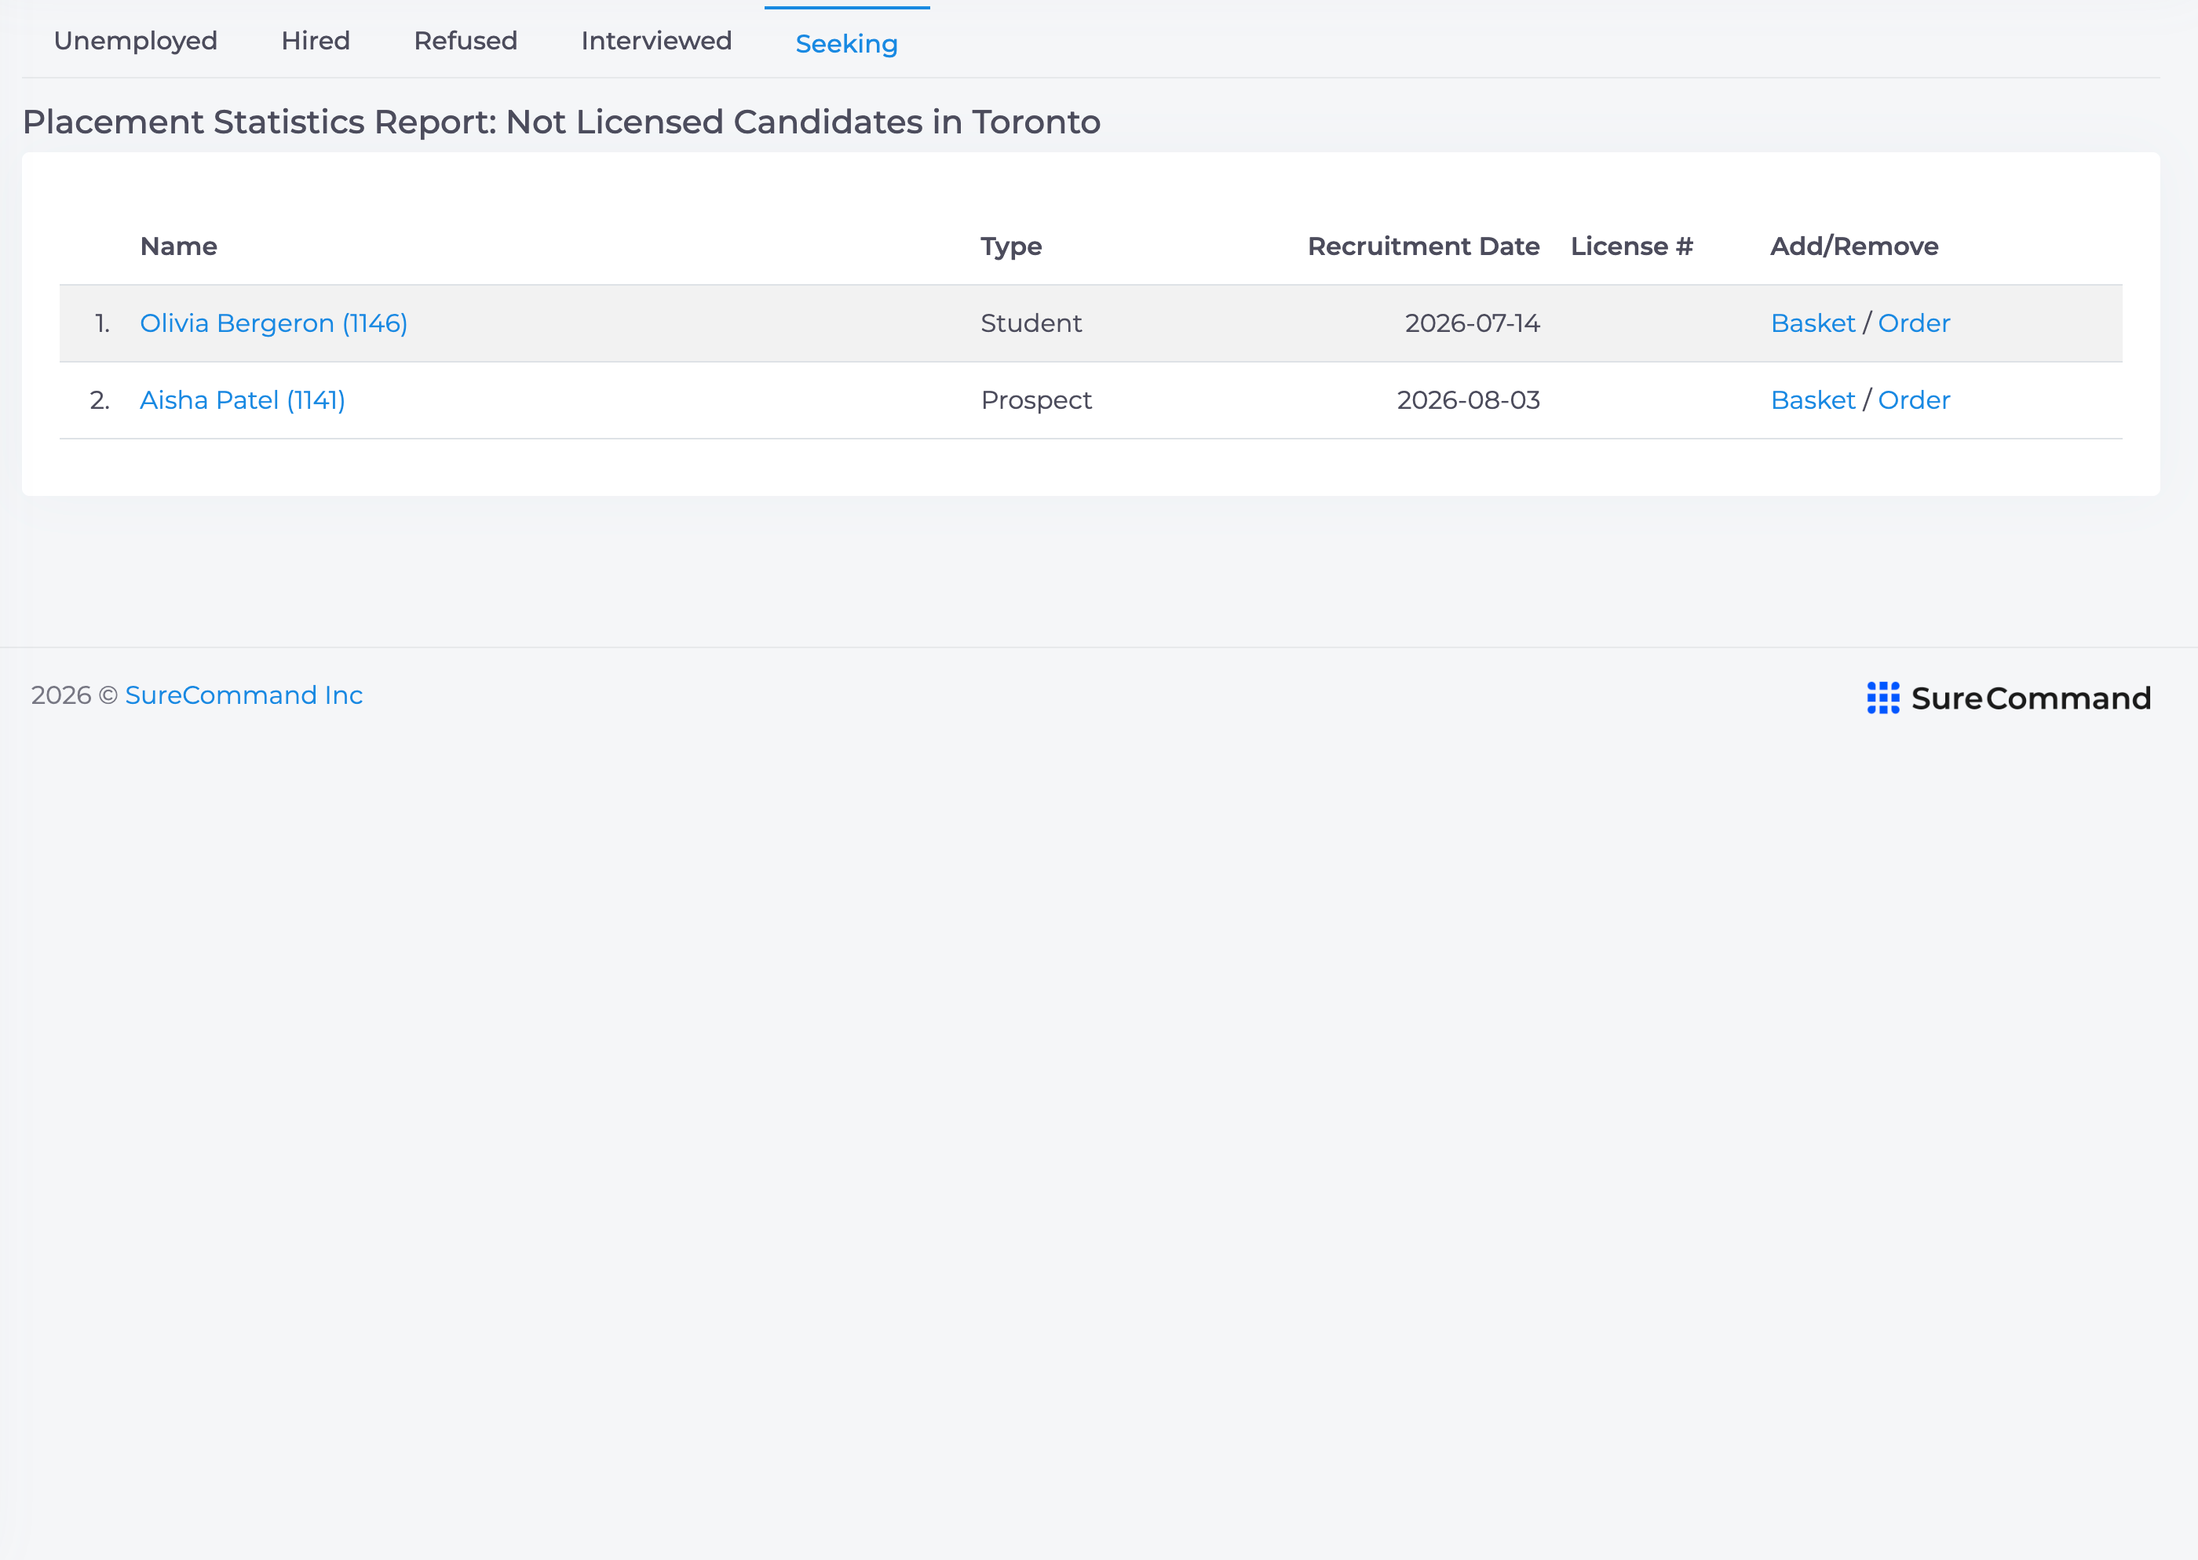This screenshot has width=2198, height=1560.
Task: Open Aisha Patel (1141) profile link
Action: 242,399
